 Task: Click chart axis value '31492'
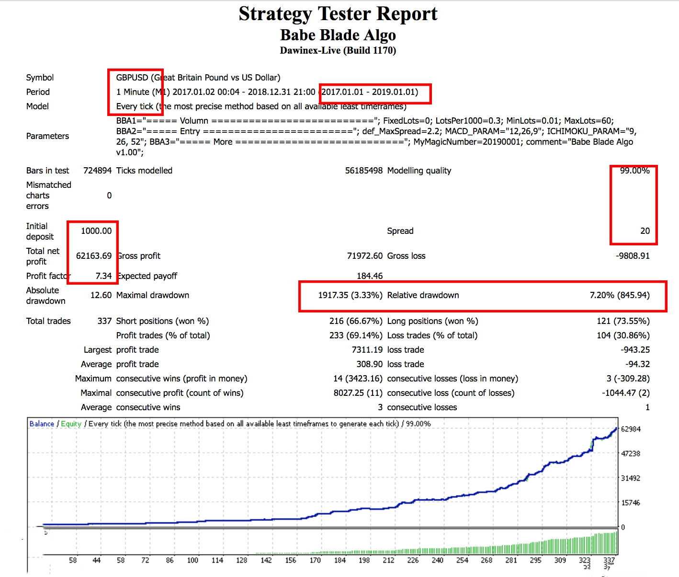click(630, 478)
